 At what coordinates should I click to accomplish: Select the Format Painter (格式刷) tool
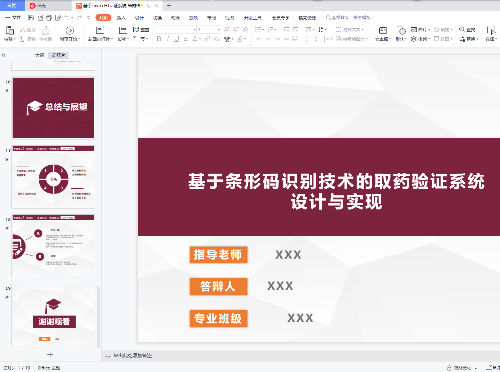pyautogui.click(x=46, y=34)
